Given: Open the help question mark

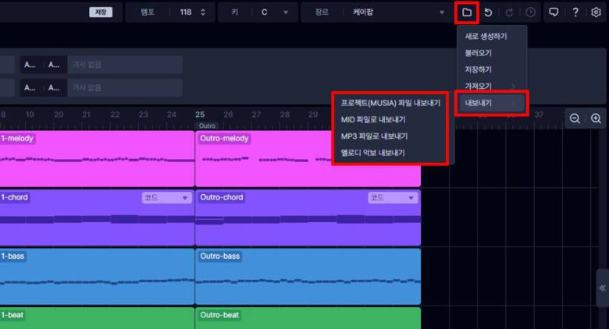Looking at the screenshot, I should pos(575,12).
